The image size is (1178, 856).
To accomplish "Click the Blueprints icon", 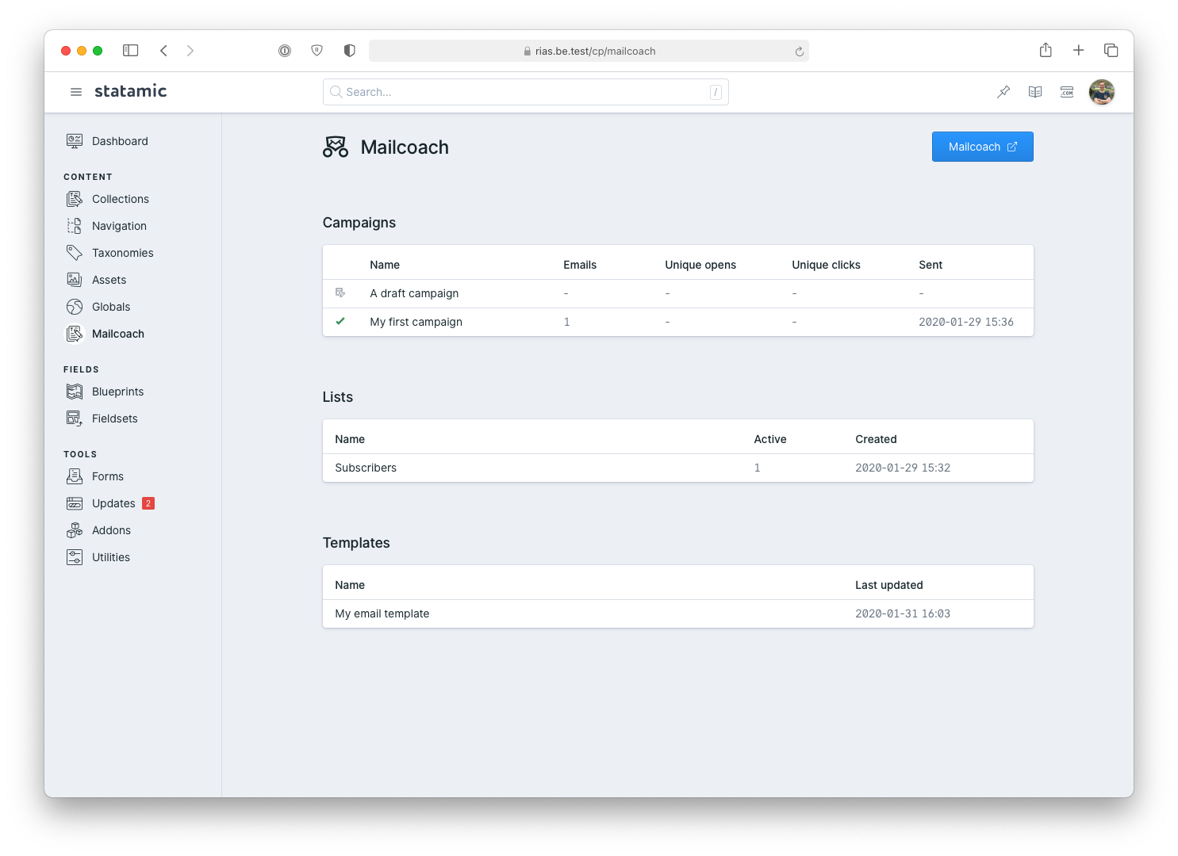I will click(75, 392).
